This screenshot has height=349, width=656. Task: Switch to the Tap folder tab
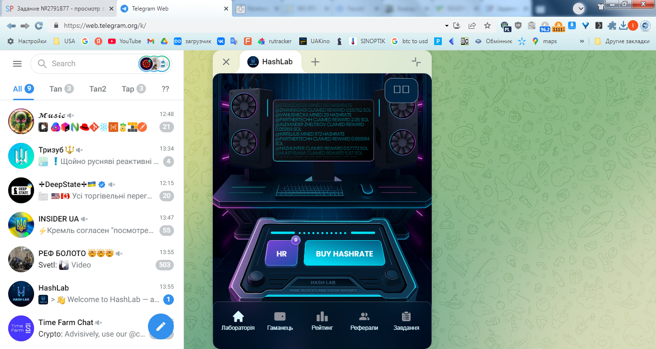click(134, 89)
